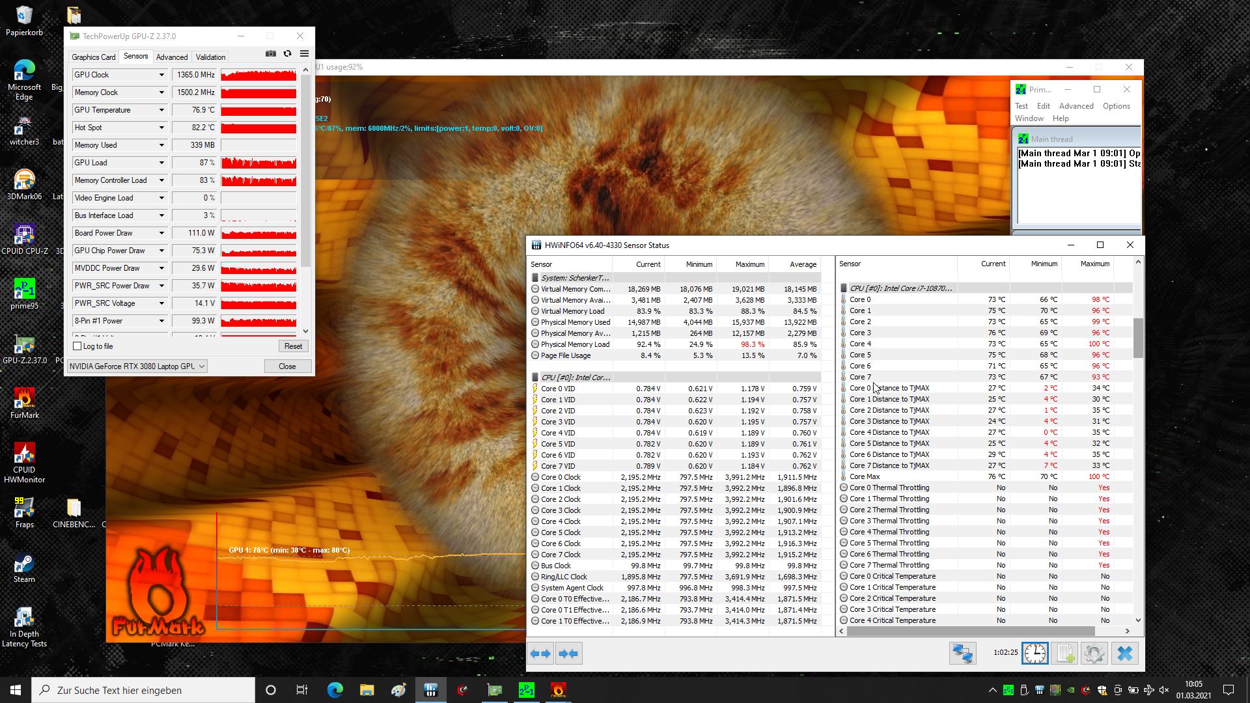
Task: Show hidden system tray icons chevron
Action: click(992, 690)
